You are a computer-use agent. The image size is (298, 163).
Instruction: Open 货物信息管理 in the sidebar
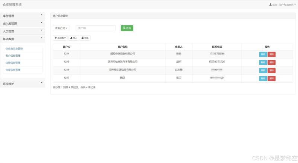click(13, 63)
